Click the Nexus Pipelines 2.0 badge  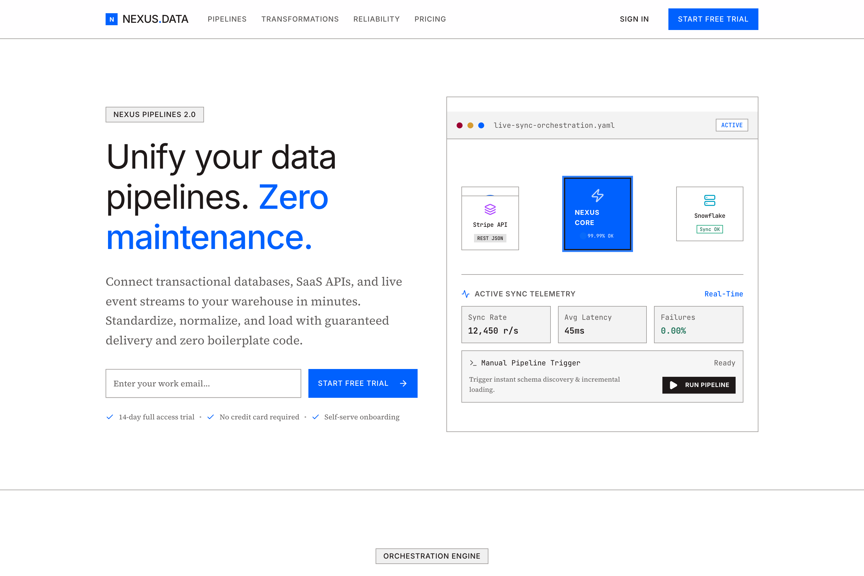coord(155,115)
